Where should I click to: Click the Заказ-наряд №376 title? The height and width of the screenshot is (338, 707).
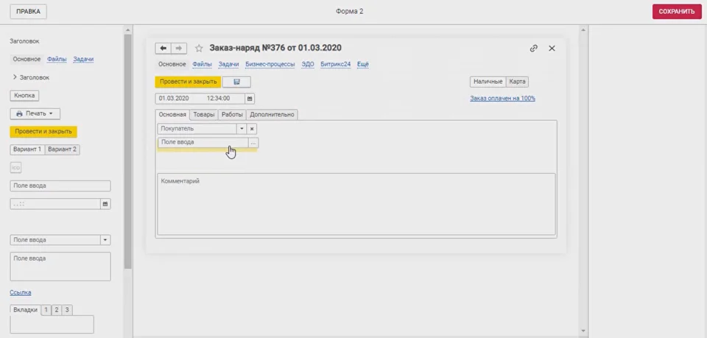(275, 48)
